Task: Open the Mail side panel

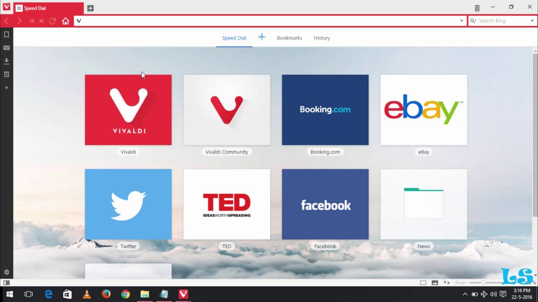Action: coord(6,48)
